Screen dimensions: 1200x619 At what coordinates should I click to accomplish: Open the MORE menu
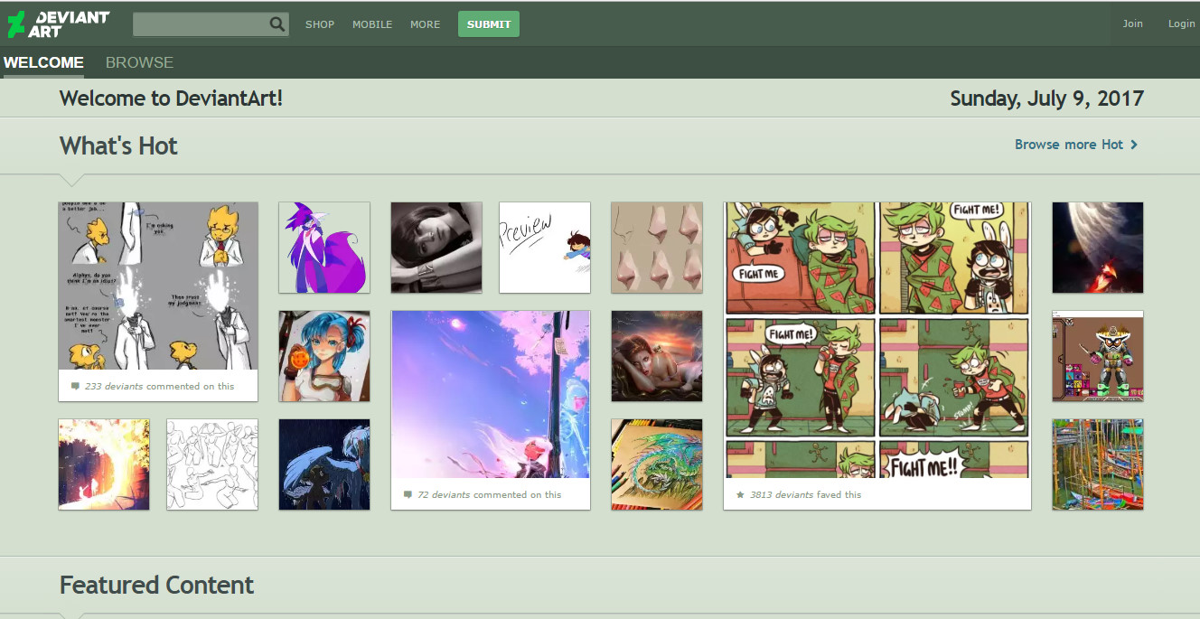(x=425, y=24)
